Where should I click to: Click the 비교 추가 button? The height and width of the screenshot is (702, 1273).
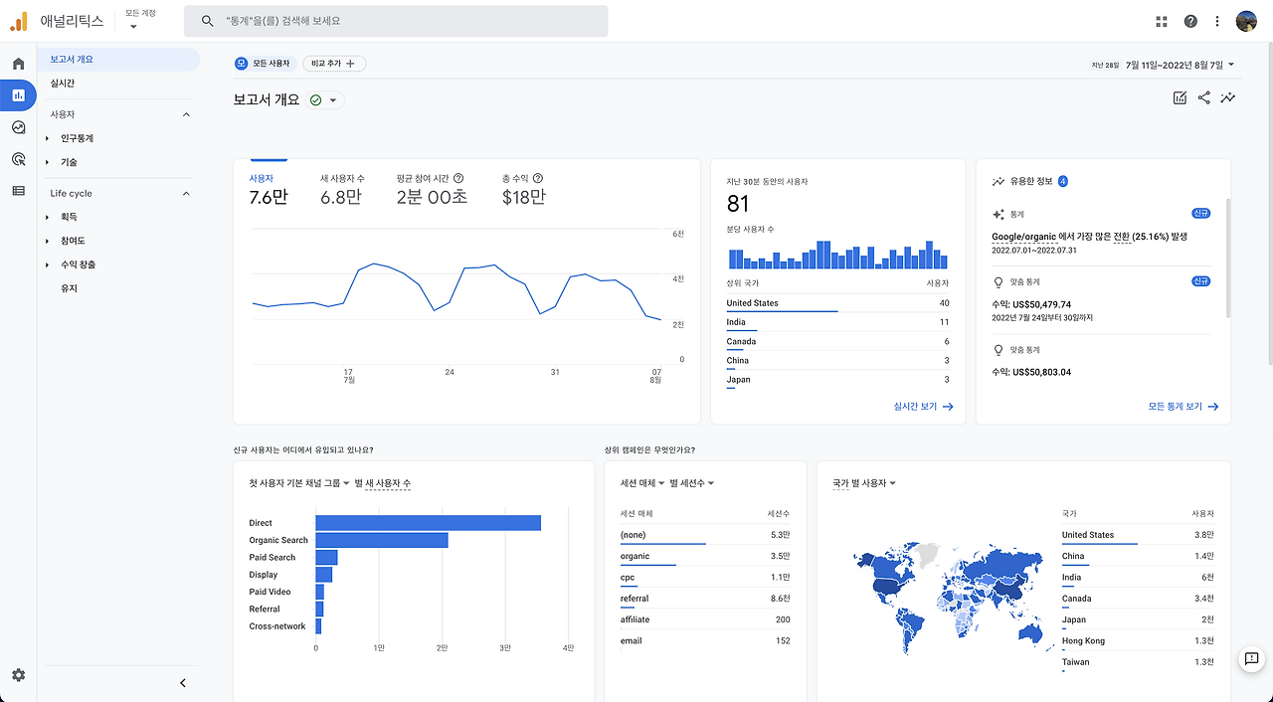click(x=334, y=64)
